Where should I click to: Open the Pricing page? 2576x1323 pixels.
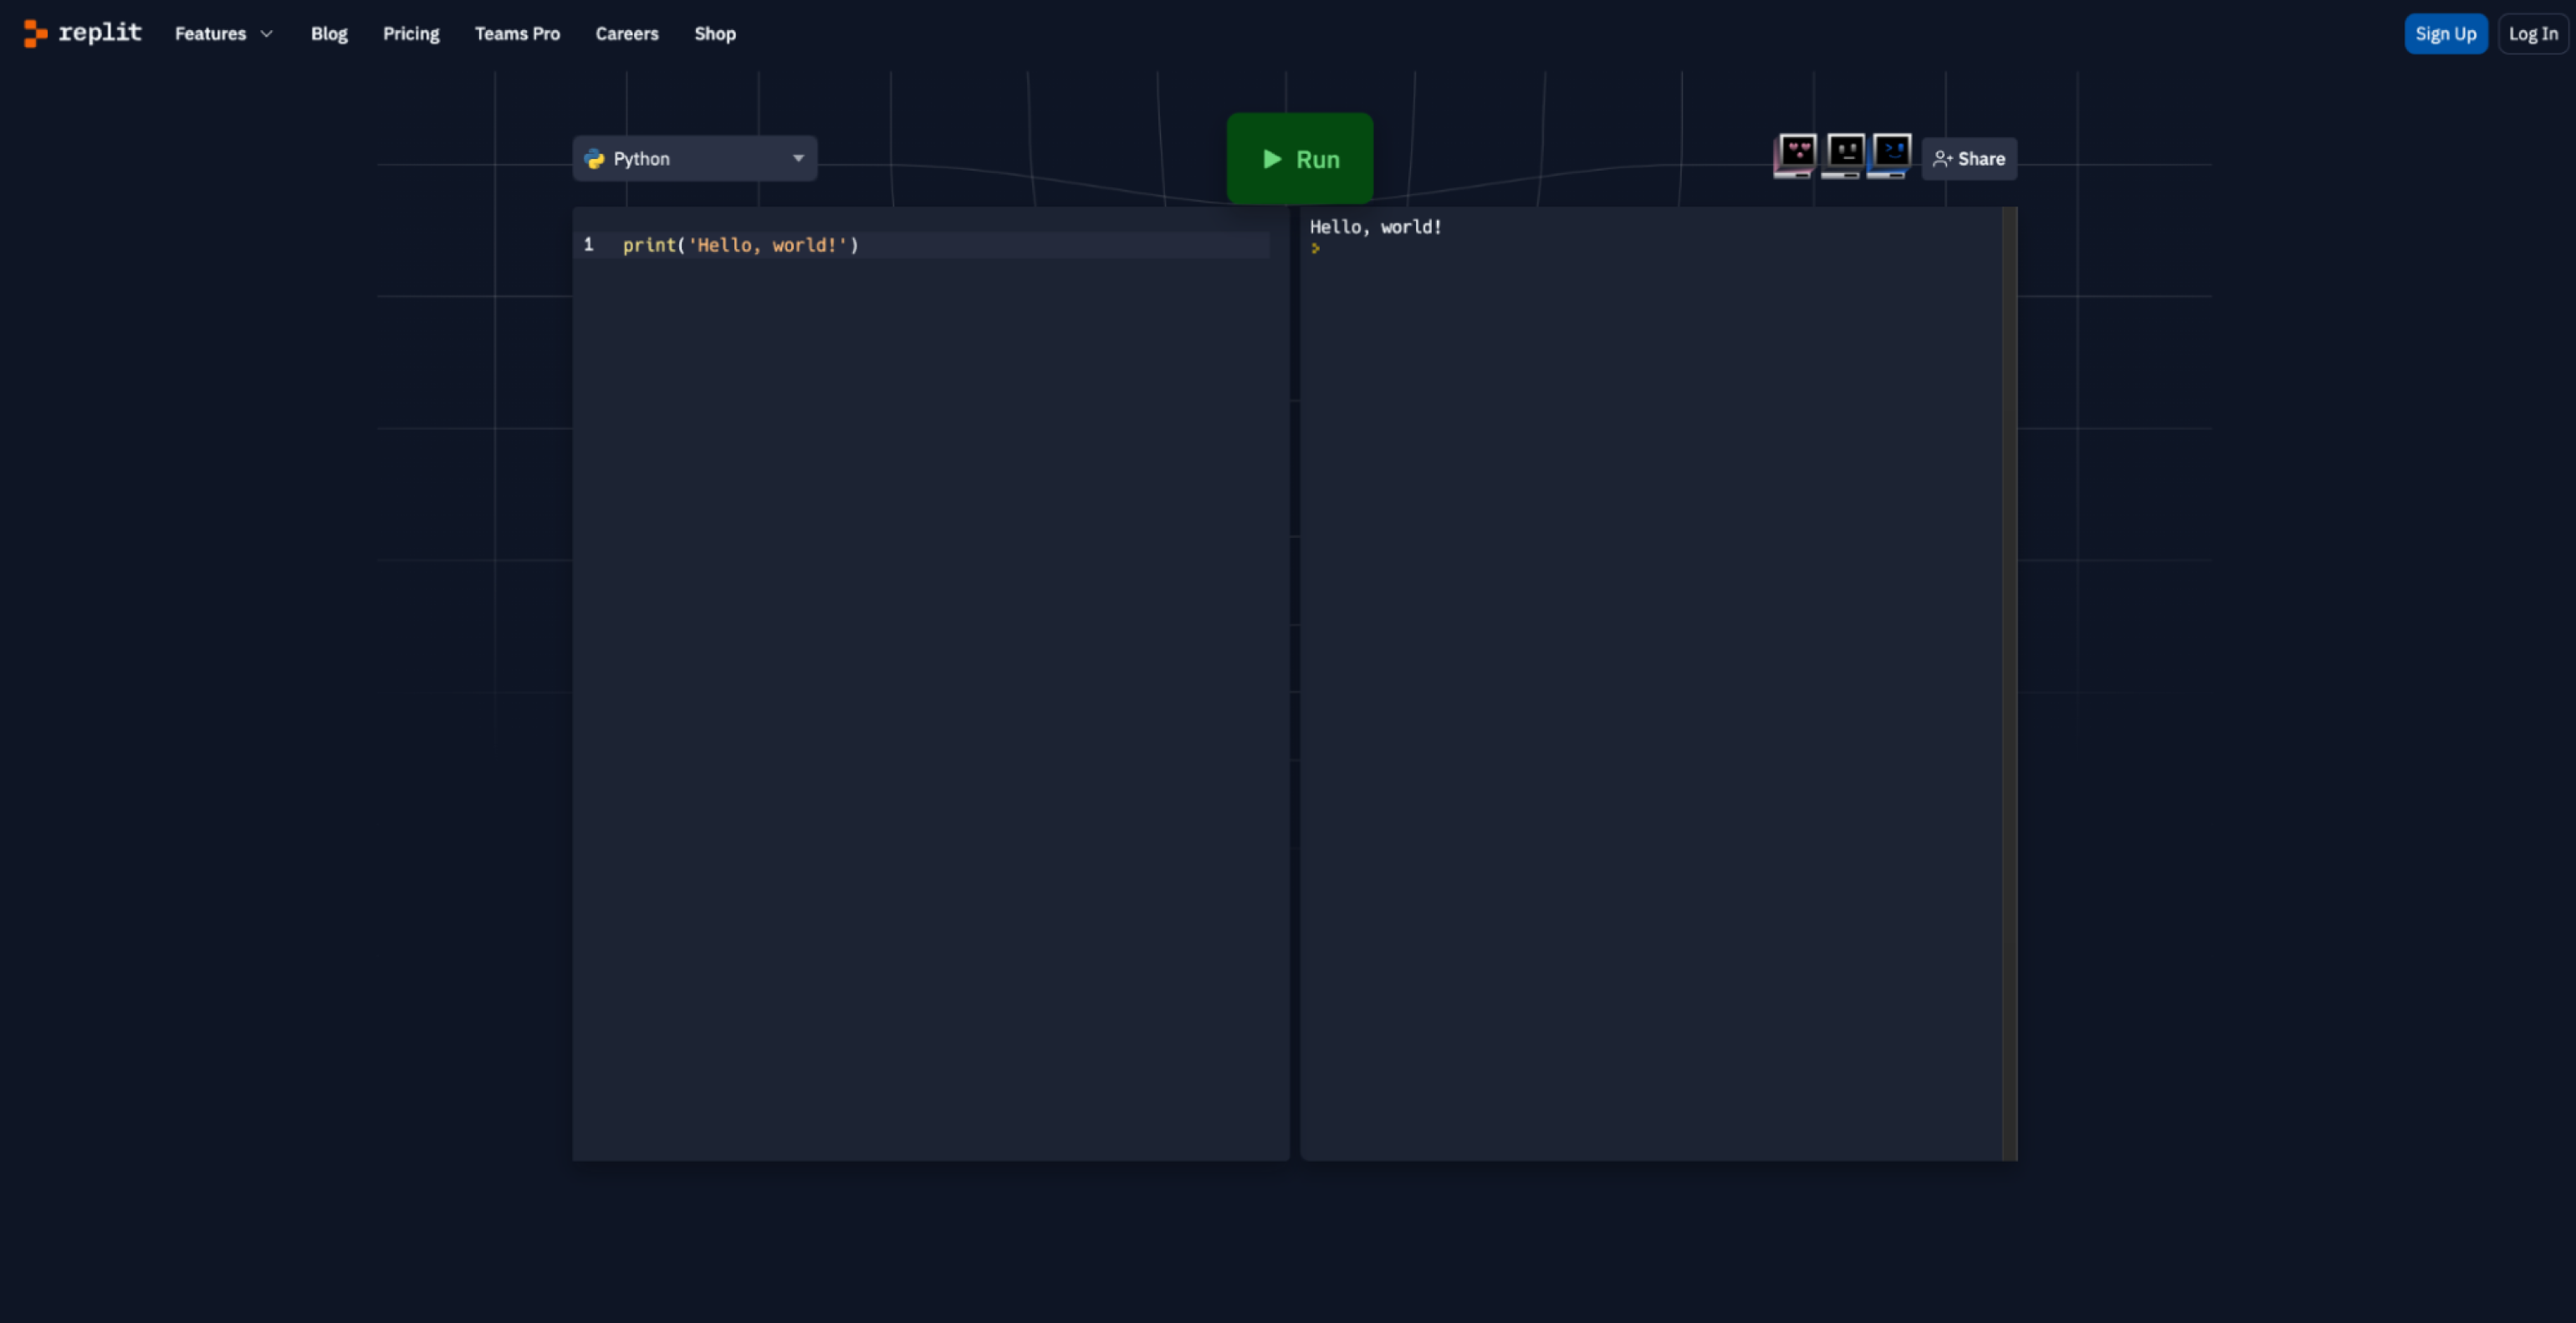pos(411,34)
